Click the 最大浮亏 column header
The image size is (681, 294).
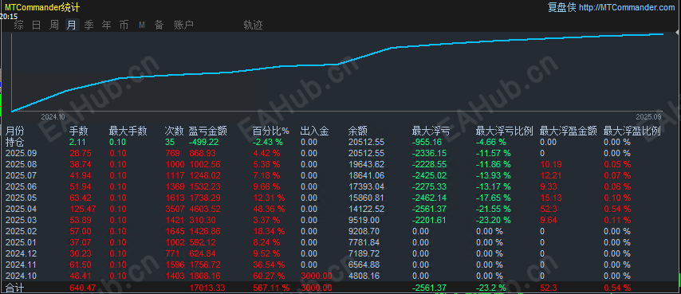point(431,131)
